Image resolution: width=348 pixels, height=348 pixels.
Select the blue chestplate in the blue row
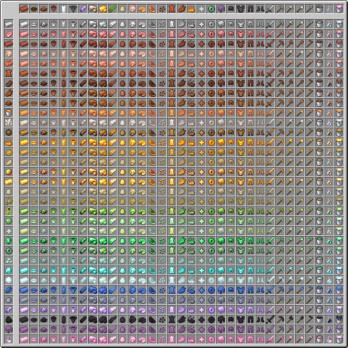(241, 290)
